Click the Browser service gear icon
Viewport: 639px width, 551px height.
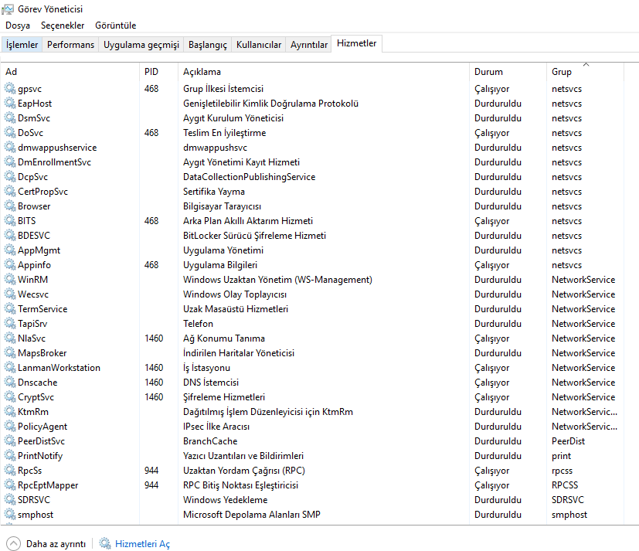[10, 206]
